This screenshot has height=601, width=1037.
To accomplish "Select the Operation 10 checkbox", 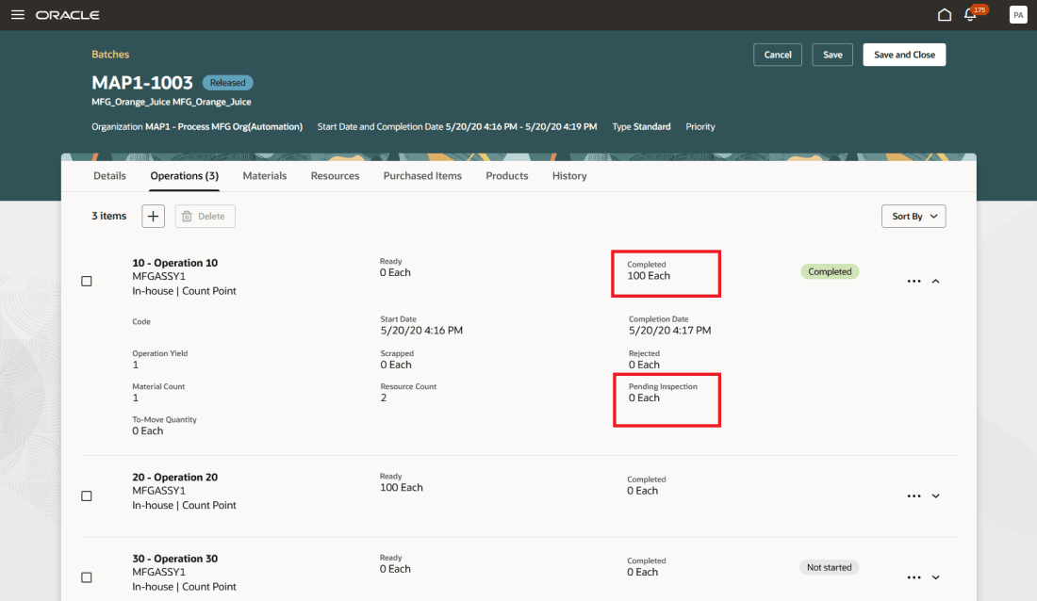I will coord(87,281).
